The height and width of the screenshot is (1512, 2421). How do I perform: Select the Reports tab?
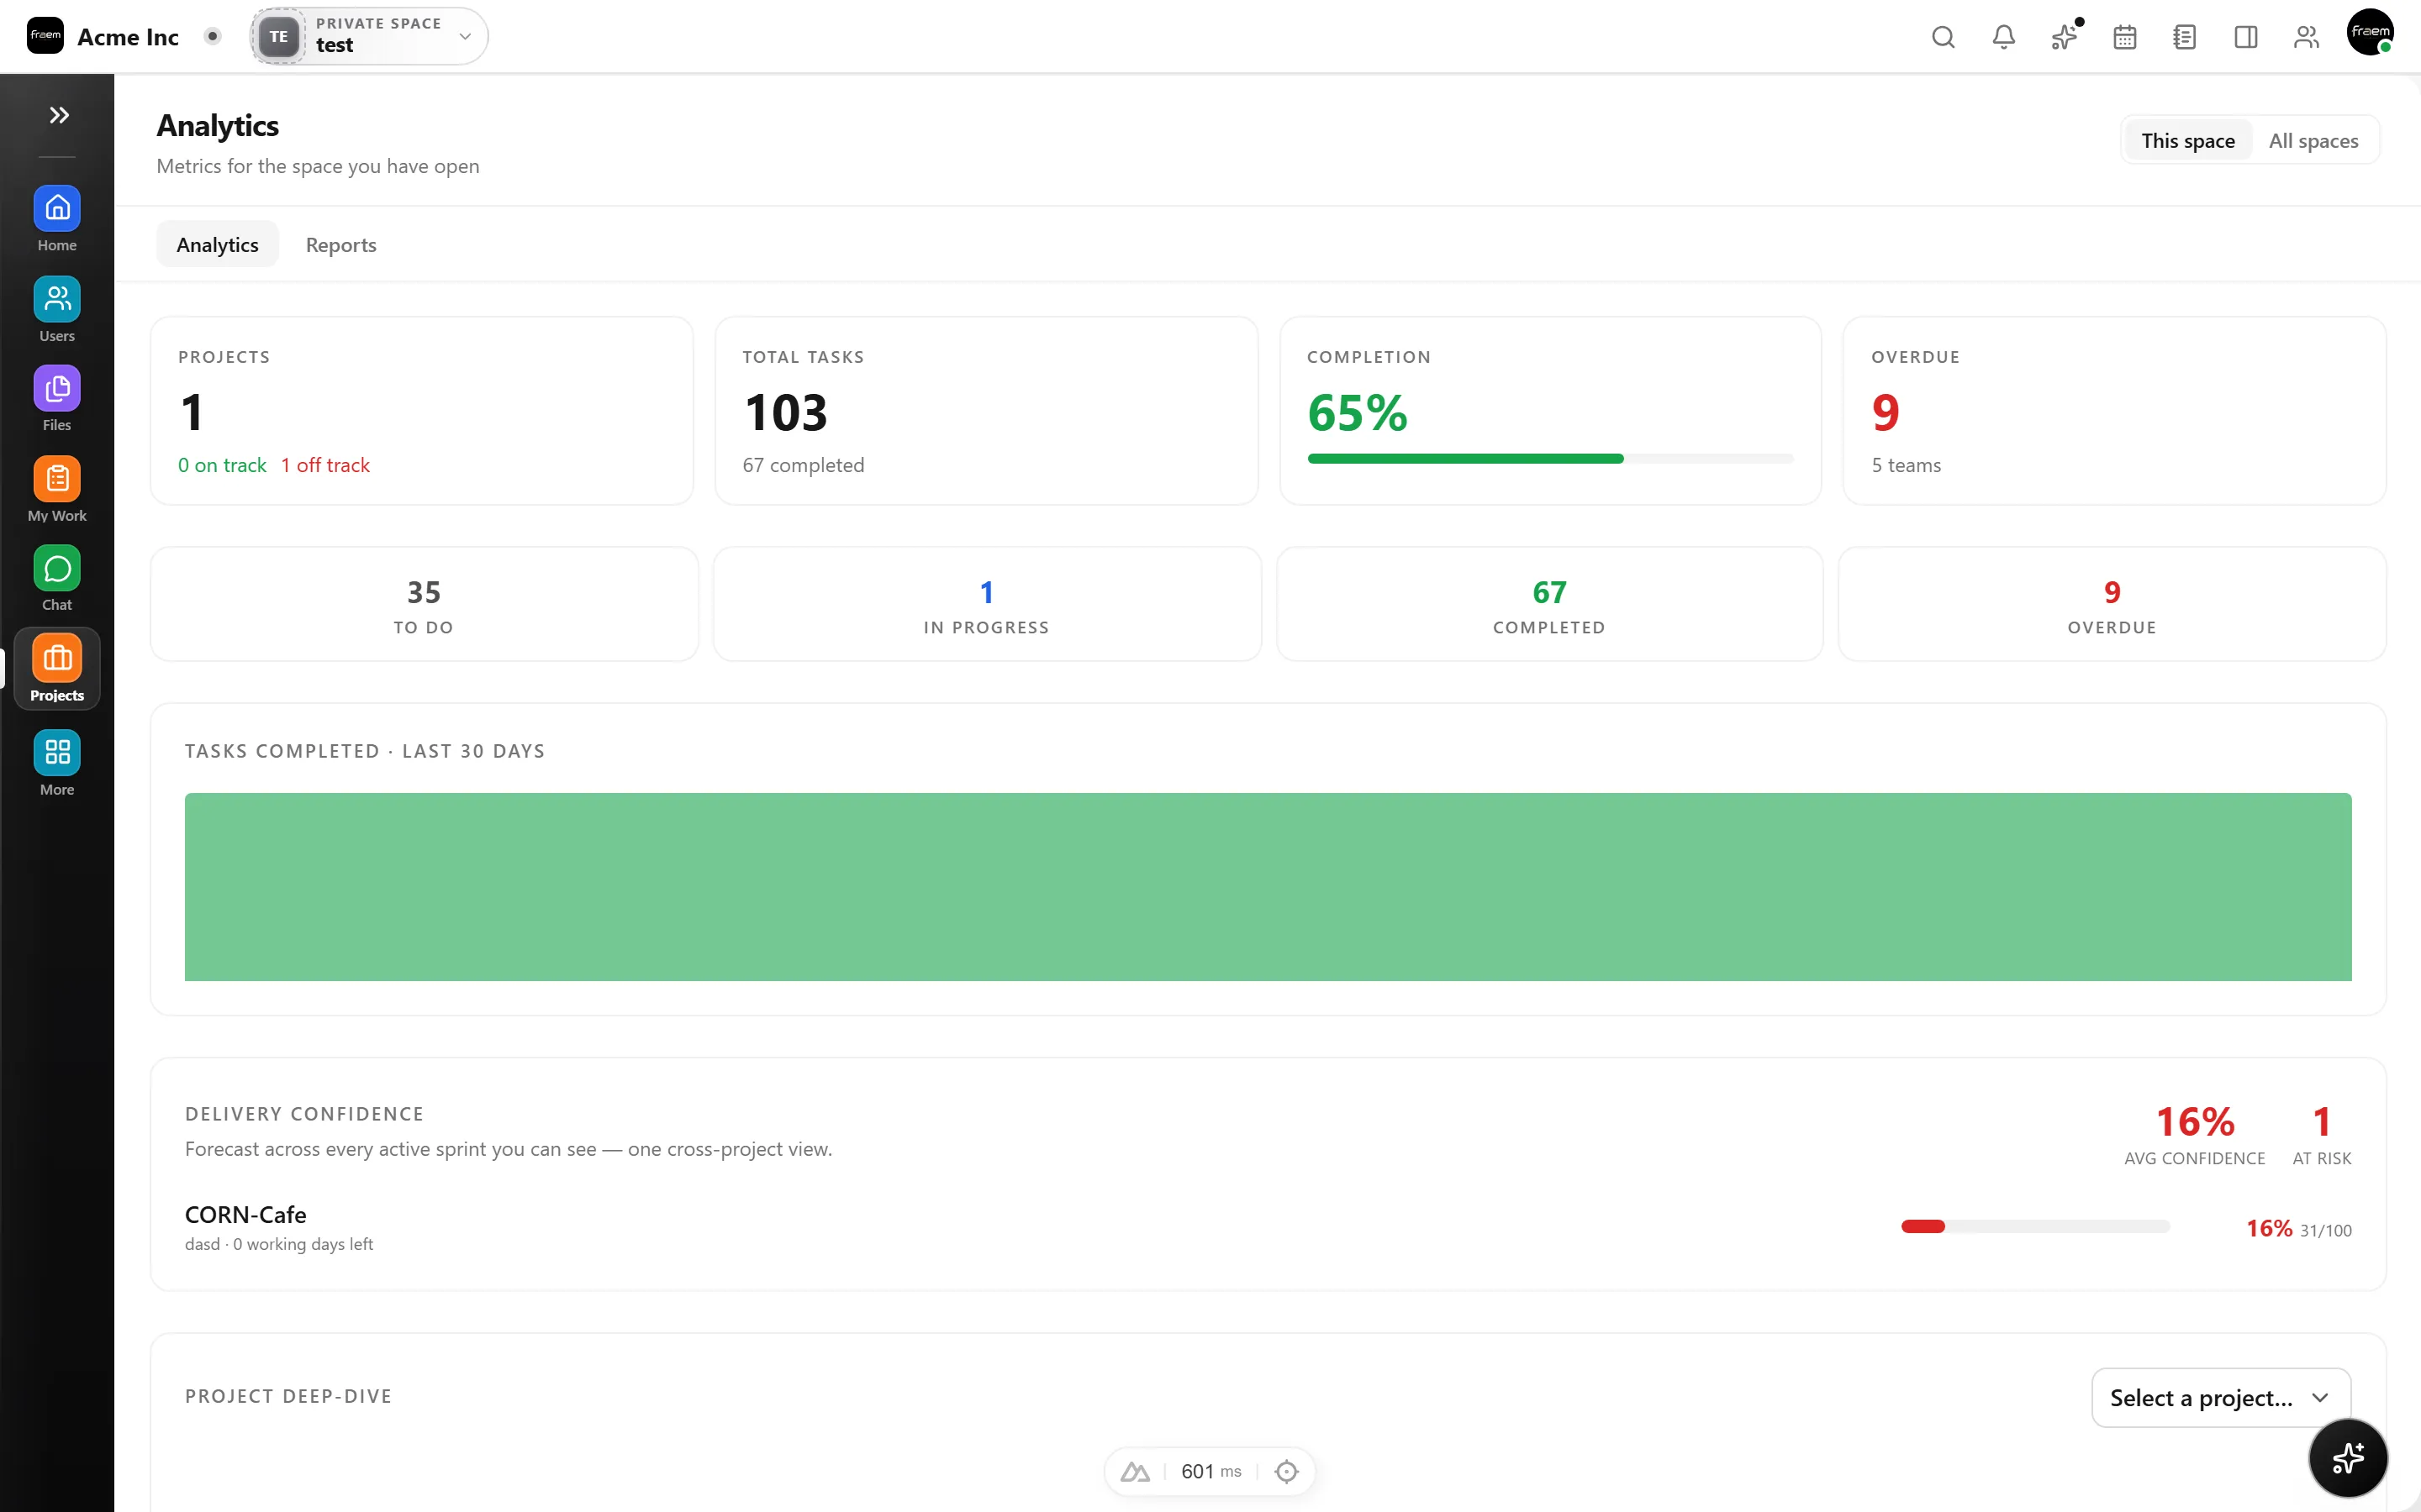tap(341, 244)
